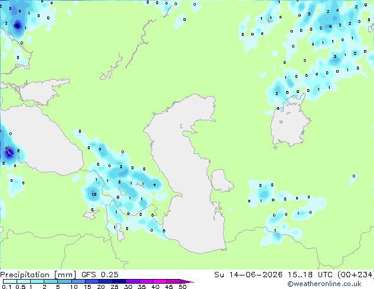
Task: Click the above-50 arrow tip of legend
Action: coord(187,281)
